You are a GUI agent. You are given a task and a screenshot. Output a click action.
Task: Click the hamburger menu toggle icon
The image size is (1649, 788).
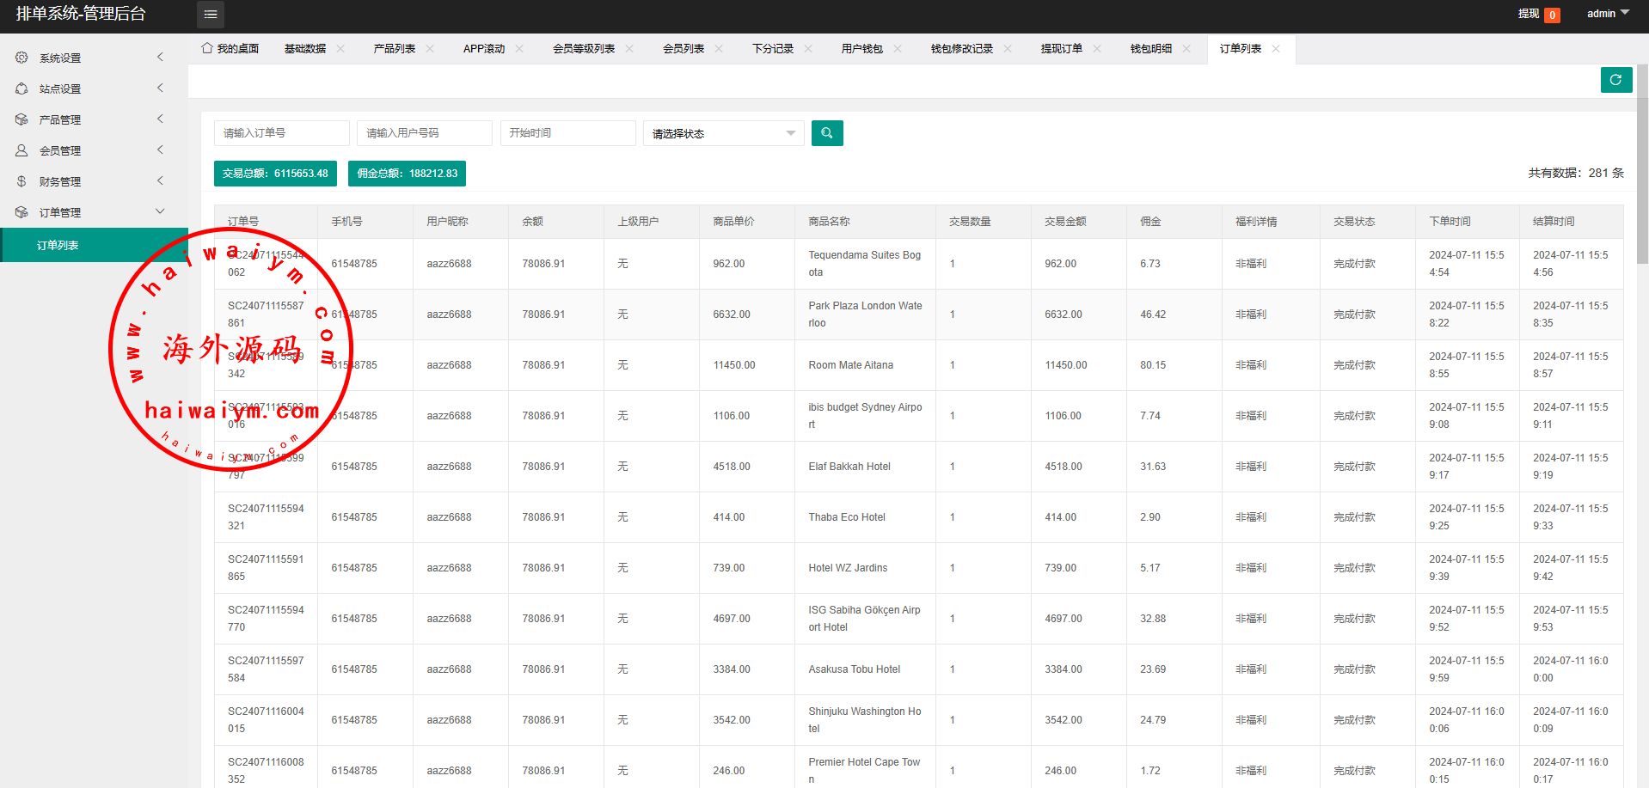pos(211,15)
